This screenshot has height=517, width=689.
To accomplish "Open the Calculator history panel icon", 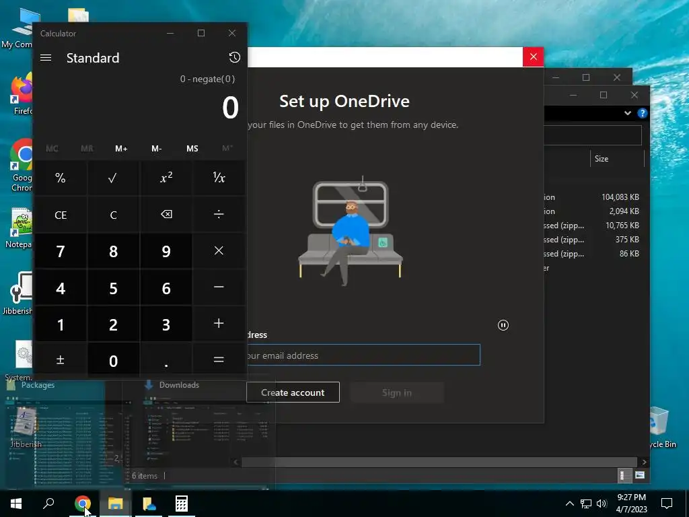I will point(235,58).
